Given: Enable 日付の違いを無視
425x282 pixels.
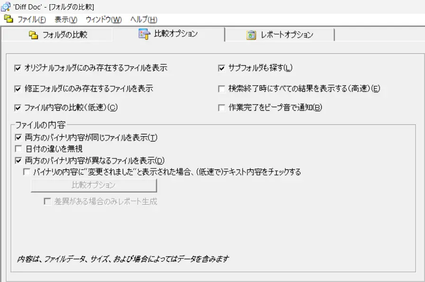Looking at the screenshot, I should click(18, 149).
